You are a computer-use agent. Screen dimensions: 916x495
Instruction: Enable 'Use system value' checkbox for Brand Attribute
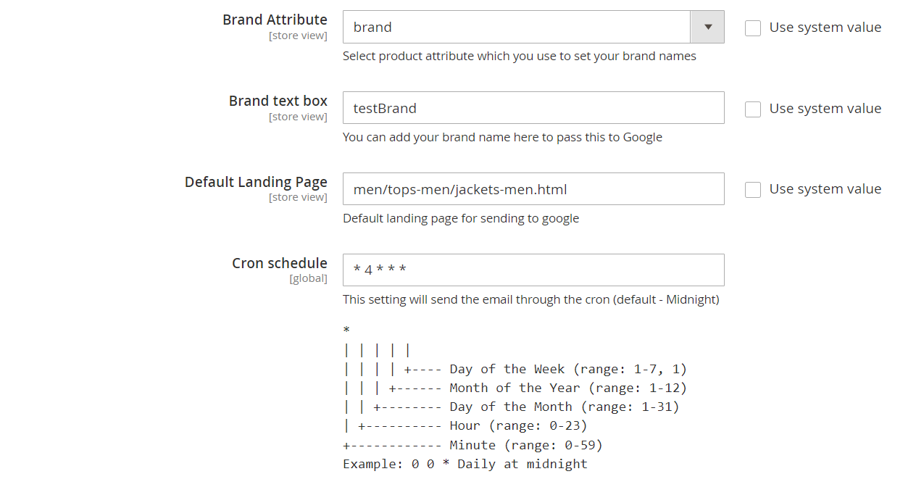tap(753, 28)
